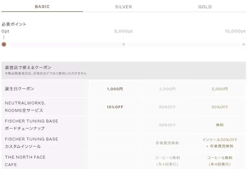This screenshot has width=248, height=169.
Task: Click the NEUTRALWORKS. ROOMS全サービス label
Action: pos(25,107)
